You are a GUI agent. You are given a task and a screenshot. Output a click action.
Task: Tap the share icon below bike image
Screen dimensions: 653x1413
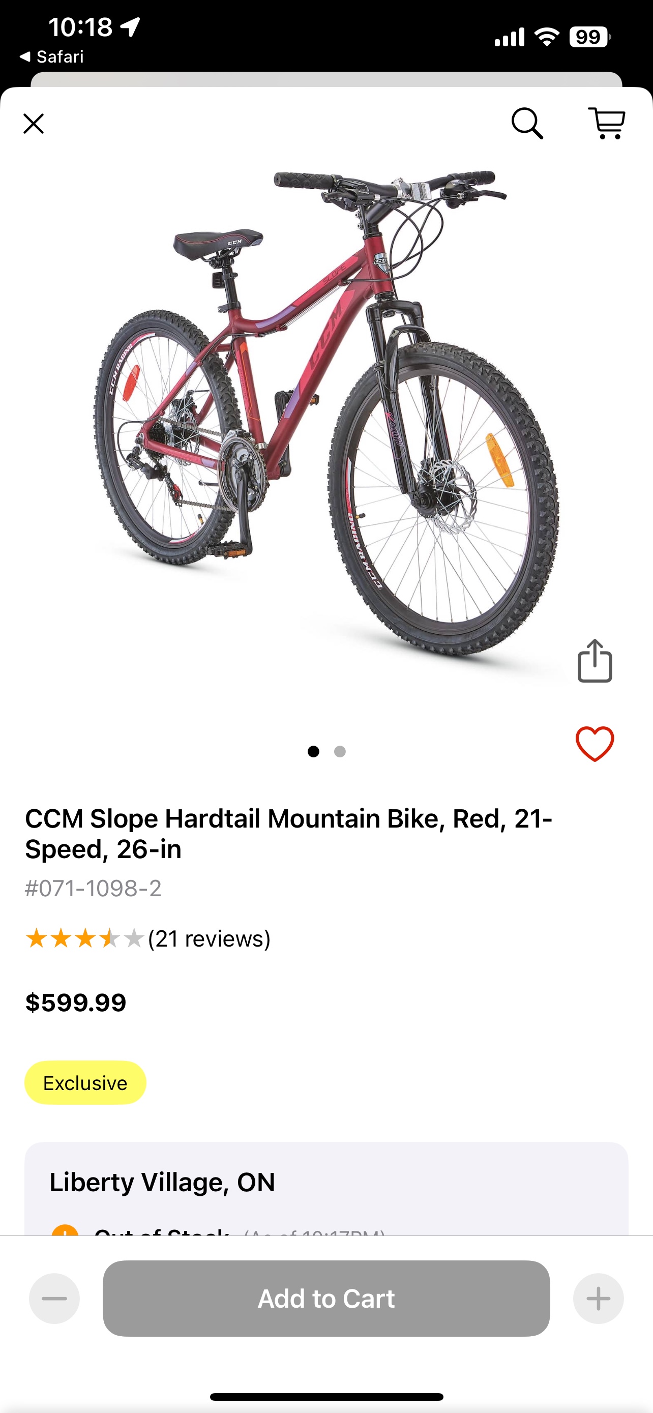[595, 660]
